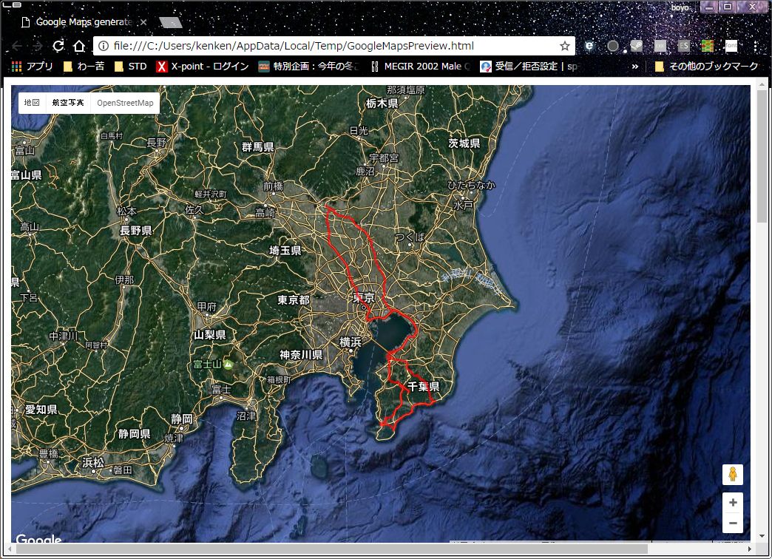Screen dimensions: 772x559
Task: Click the gray 'exif' extension icon
Action: (660, 46)
